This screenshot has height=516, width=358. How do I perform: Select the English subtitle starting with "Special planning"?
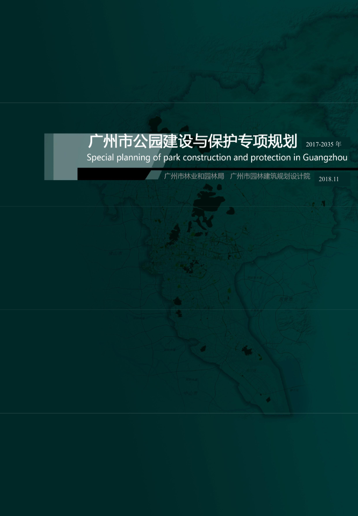click(217, 158)
